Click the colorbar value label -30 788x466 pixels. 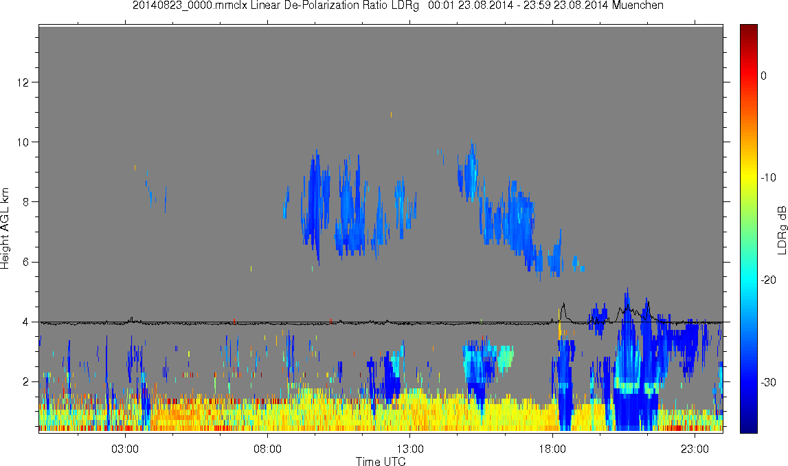coord(768,383)
